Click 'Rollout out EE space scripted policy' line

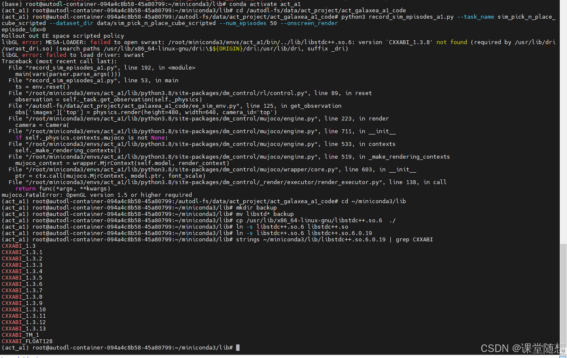point(63,36)
